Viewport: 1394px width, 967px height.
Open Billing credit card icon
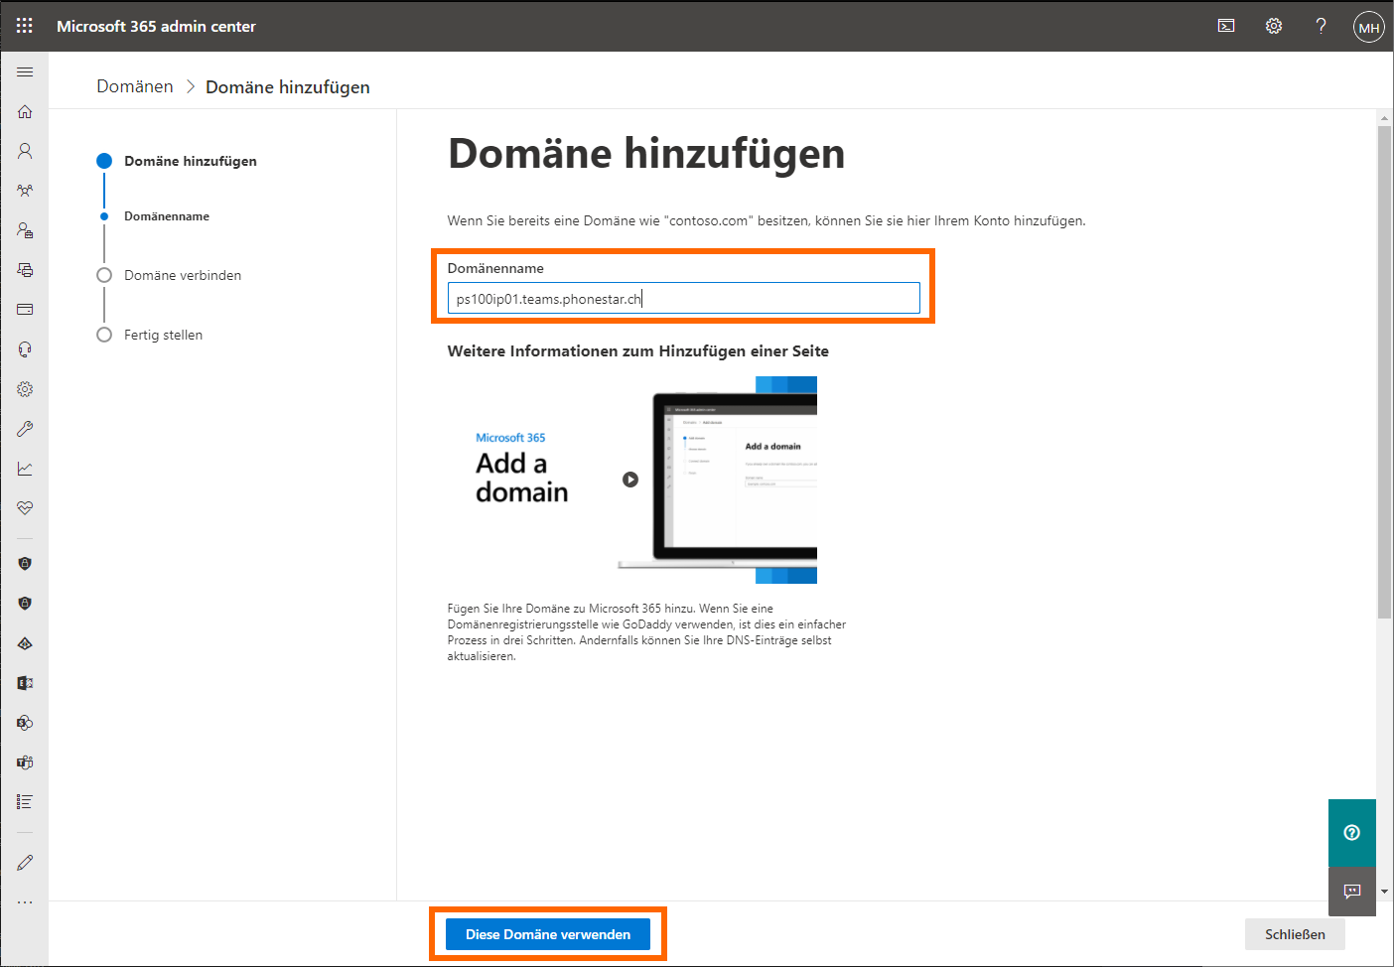click(x=25, y=310)
